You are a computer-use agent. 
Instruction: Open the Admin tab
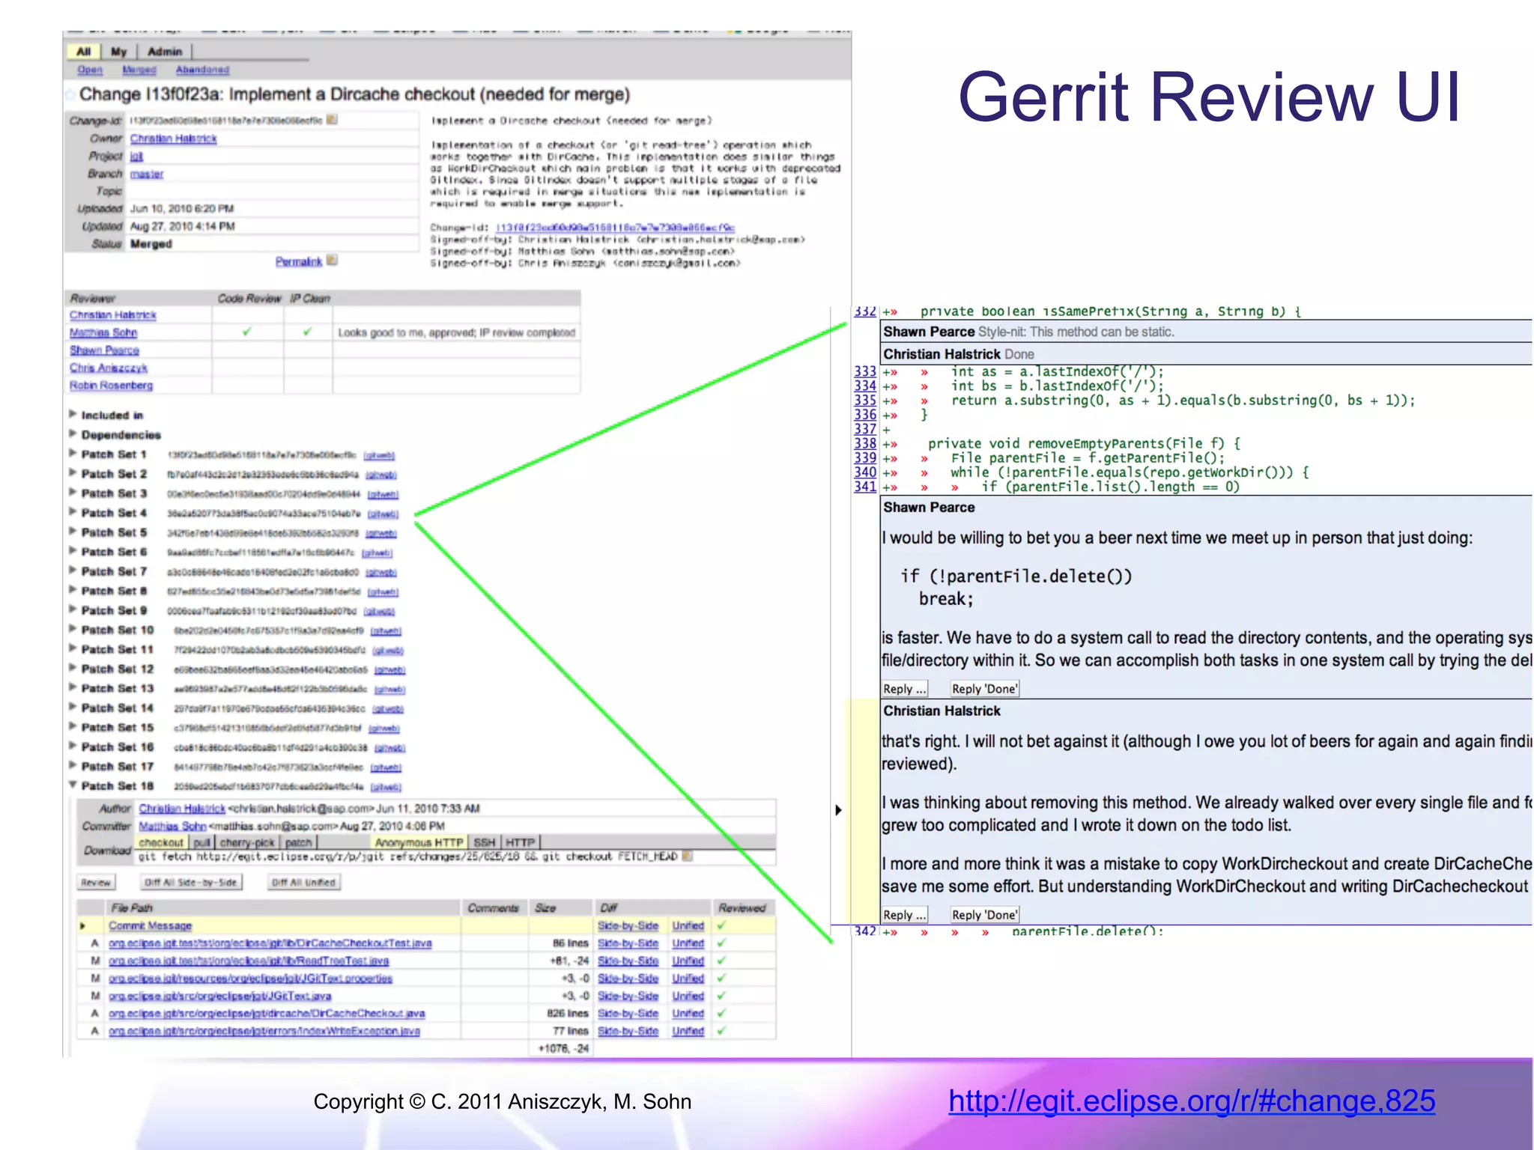(165, 51)
